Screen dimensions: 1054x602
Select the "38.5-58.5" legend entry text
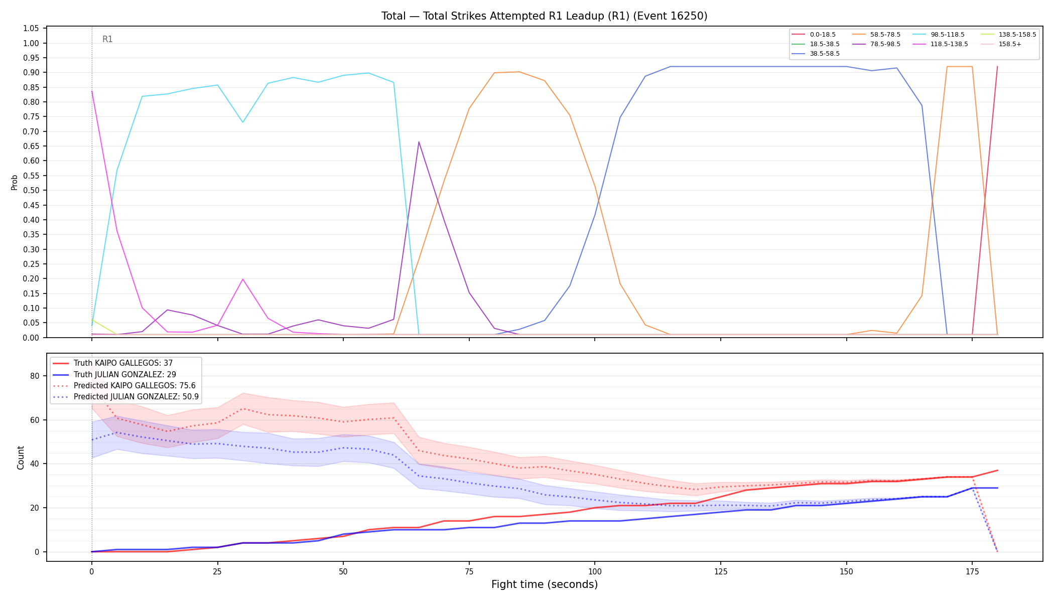825,54
